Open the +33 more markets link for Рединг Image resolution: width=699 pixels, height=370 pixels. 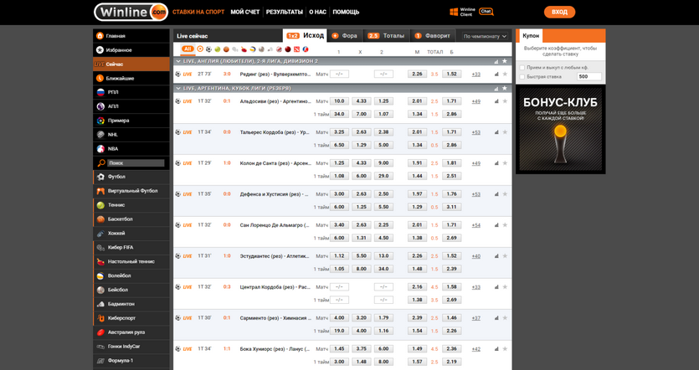click(475, 75)
